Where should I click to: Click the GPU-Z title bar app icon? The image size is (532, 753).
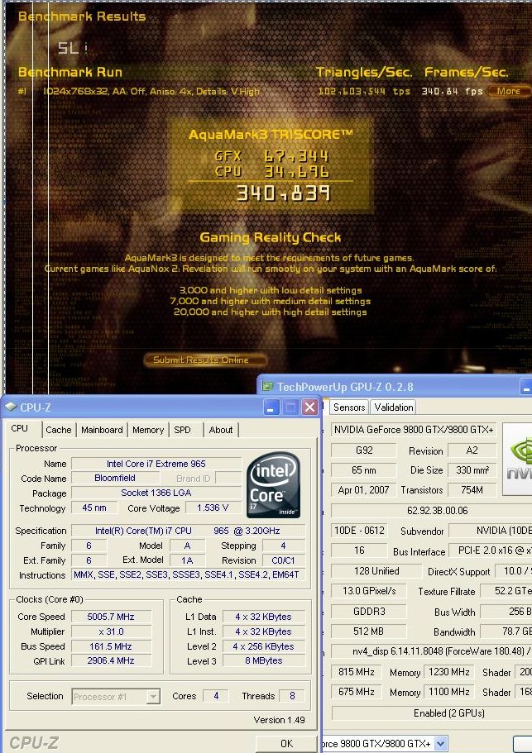[x=266, y=387]
